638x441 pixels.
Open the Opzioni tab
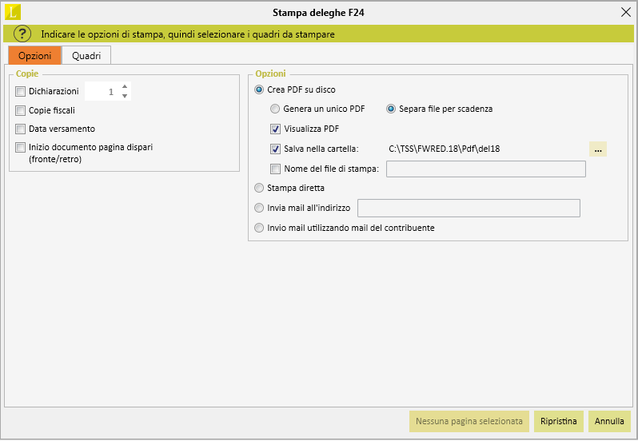pos(34,56)
